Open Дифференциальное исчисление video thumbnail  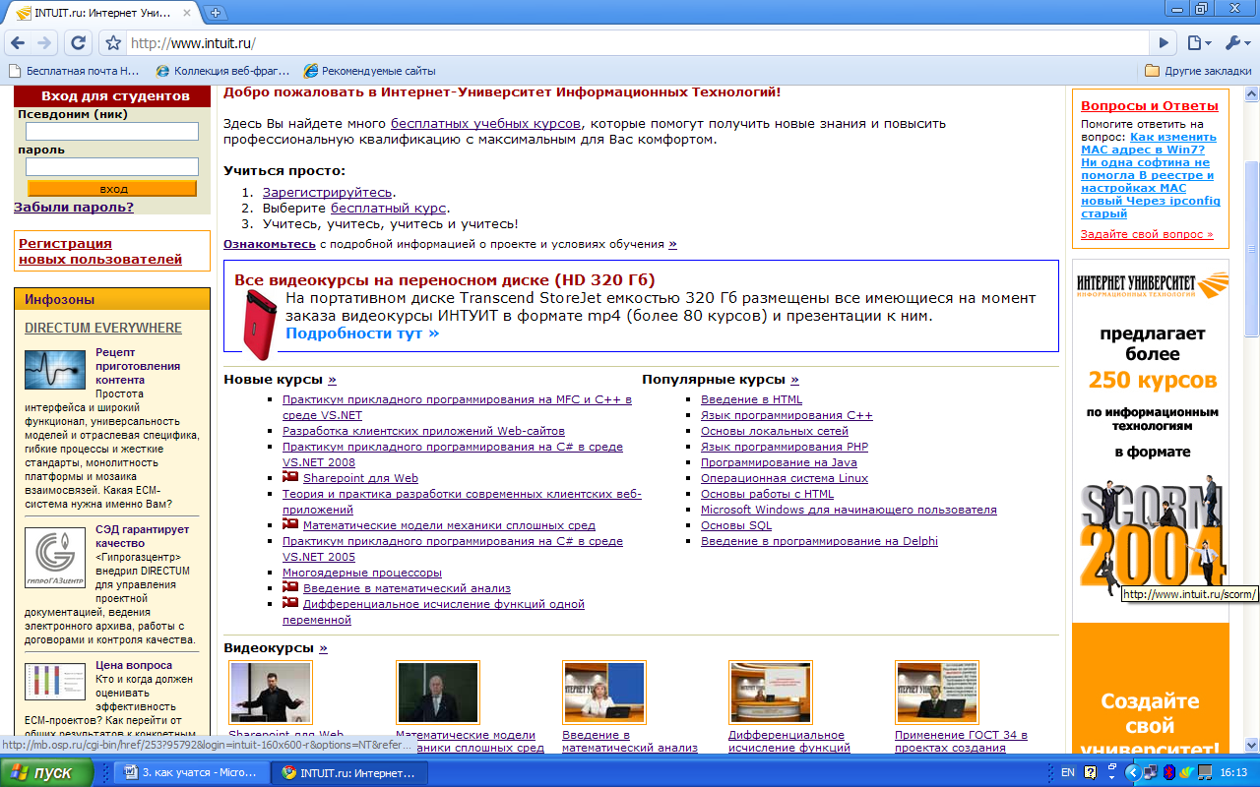pos(770,693)
